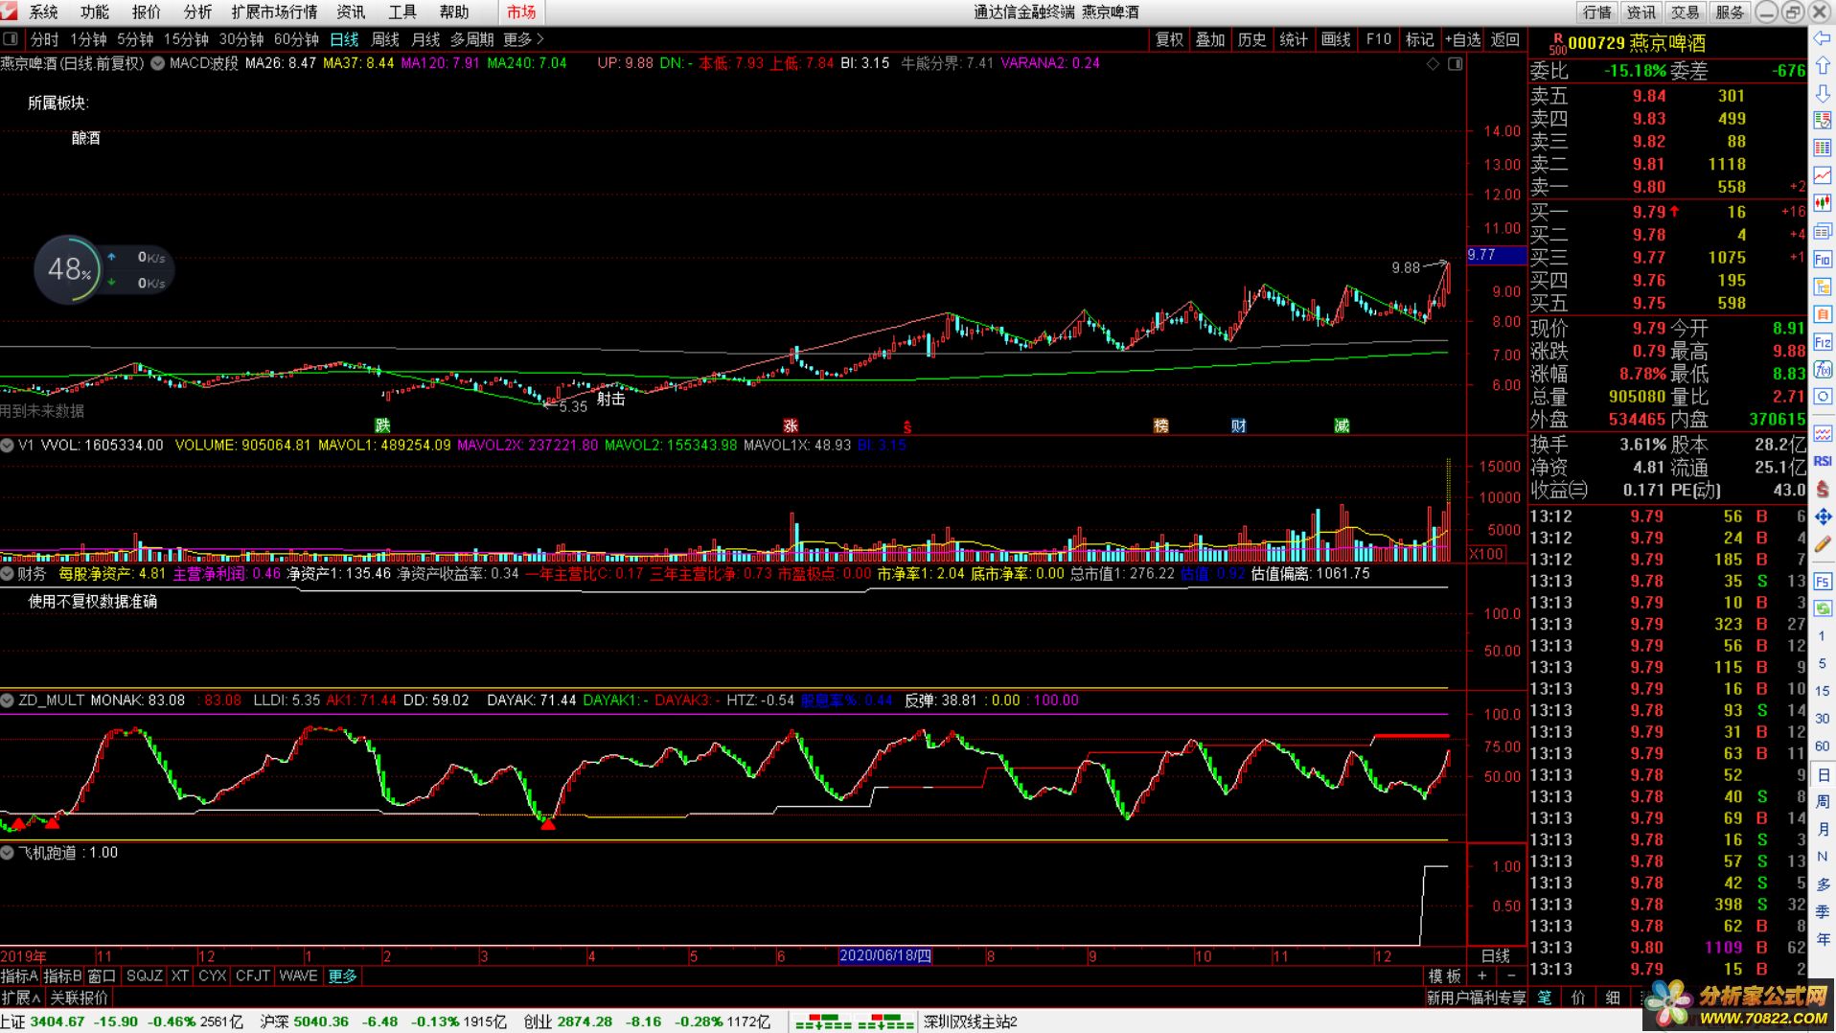This screenshot has width=1836, height=1033.
Task: Open the f(x) formula icon in sidebar
Action: pyautogui.click(x=1822, y=370)
